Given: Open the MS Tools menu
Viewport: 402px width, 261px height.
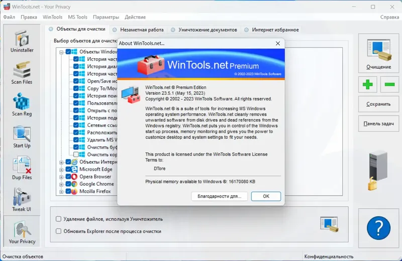Looking at the screenshot, I should [x=77, y=17].
